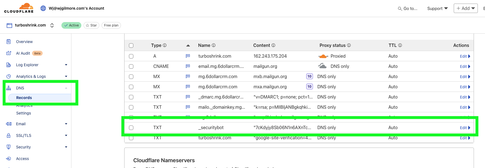Image resolution: width=485 pixels, height=168 pixels.
Task: Open the Add dropdown button
Action: (x=466, y=8)
